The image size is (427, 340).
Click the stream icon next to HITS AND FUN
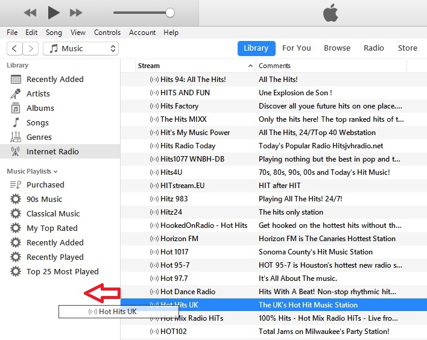tap(154, 93)
